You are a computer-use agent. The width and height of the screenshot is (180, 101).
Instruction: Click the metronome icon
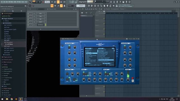(x=52, y=2)
